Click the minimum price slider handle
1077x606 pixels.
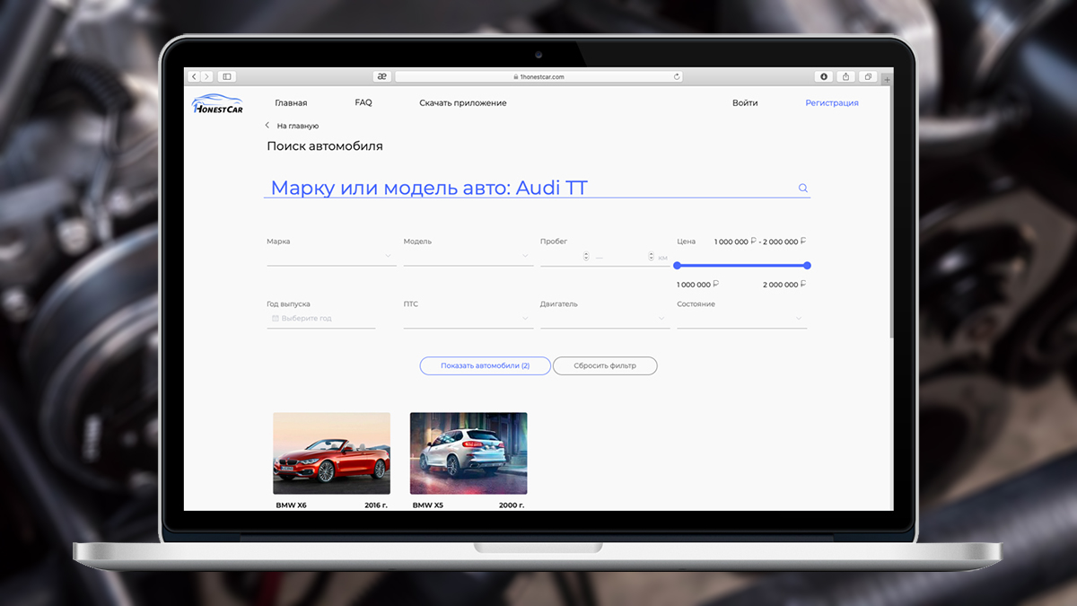[677, 265]
